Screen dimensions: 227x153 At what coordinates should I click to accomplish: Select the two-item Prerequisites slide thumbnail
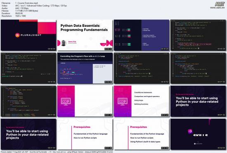pyautogui.click(x=85, y=134)
